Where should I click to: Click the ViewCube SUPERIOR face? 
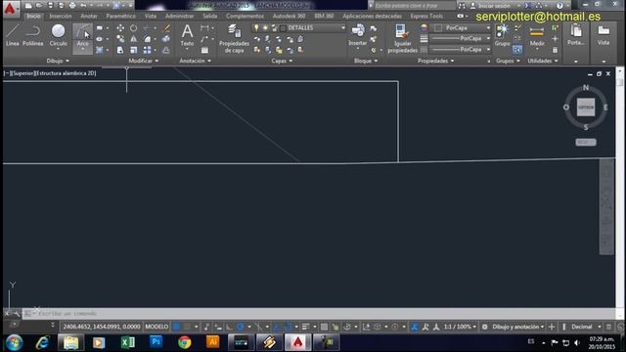click(586, 108)
